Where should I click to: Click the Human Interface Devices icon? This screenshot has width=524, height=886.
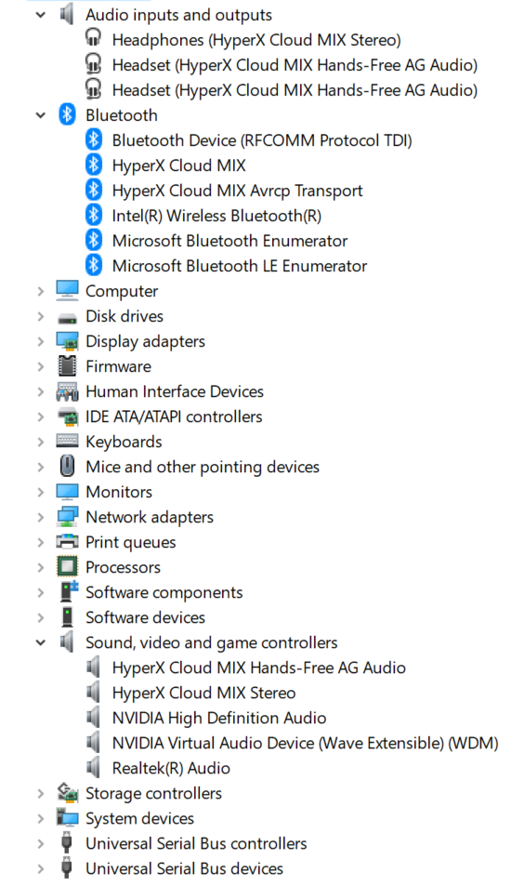pyautogui.click(x=67, y=391)
